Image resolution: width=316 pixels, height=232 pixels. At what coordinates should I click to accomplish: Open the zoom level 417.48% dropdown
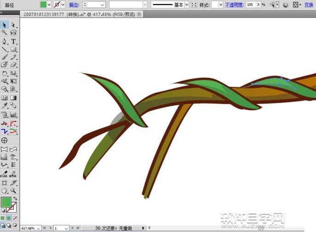38,228
